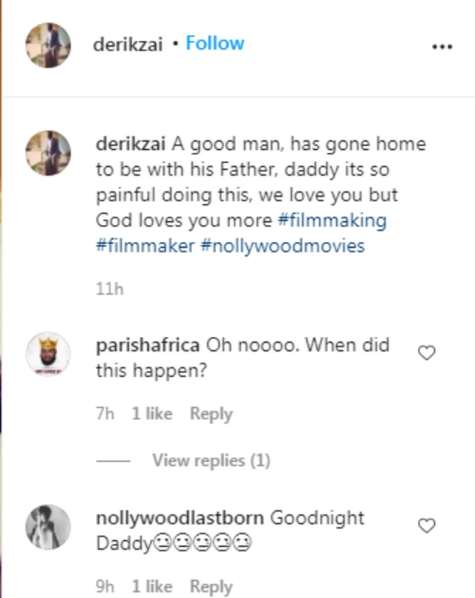Click the Follow button for derikzai
Image resolution: width=475 pixels, height=598 pixels.
point(214,43)
